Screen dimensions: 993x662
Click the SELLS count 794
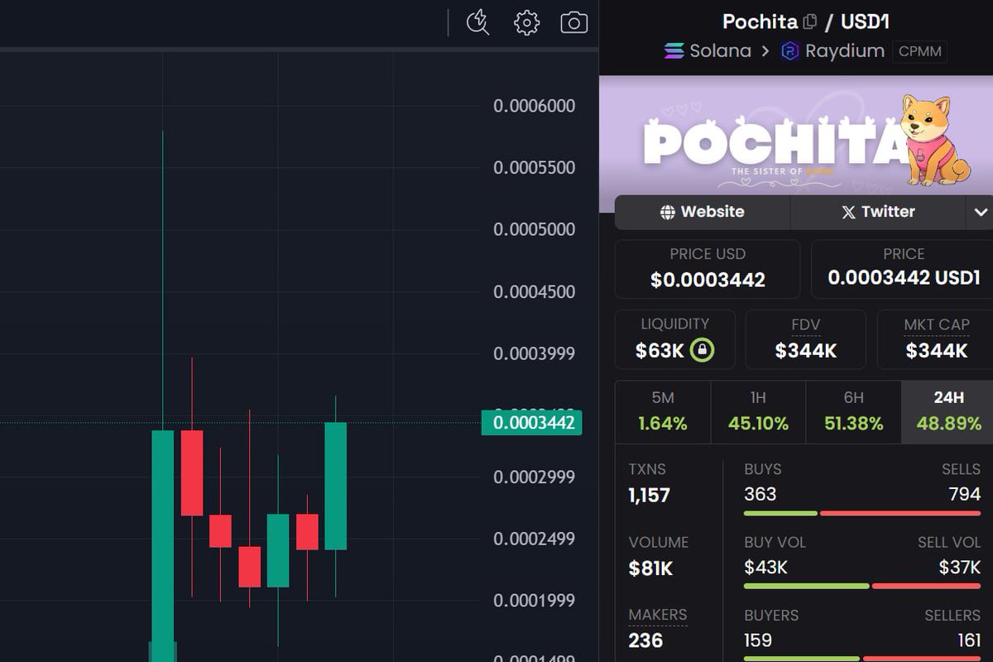coord(964,494)
